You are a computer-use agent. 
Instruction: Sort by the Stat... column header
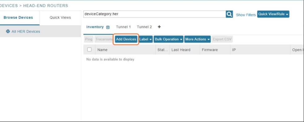coord(163,50)
